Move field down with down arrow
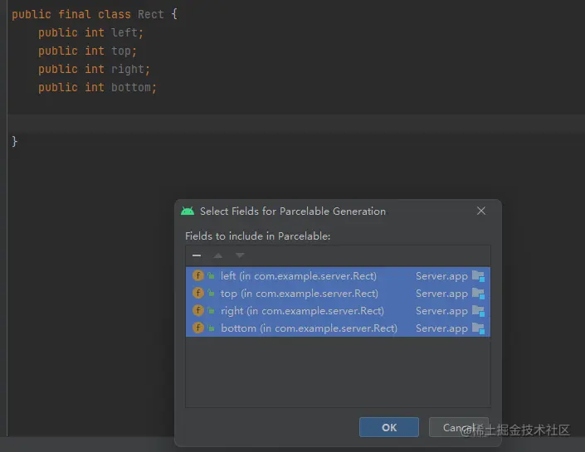 point(240,255)
